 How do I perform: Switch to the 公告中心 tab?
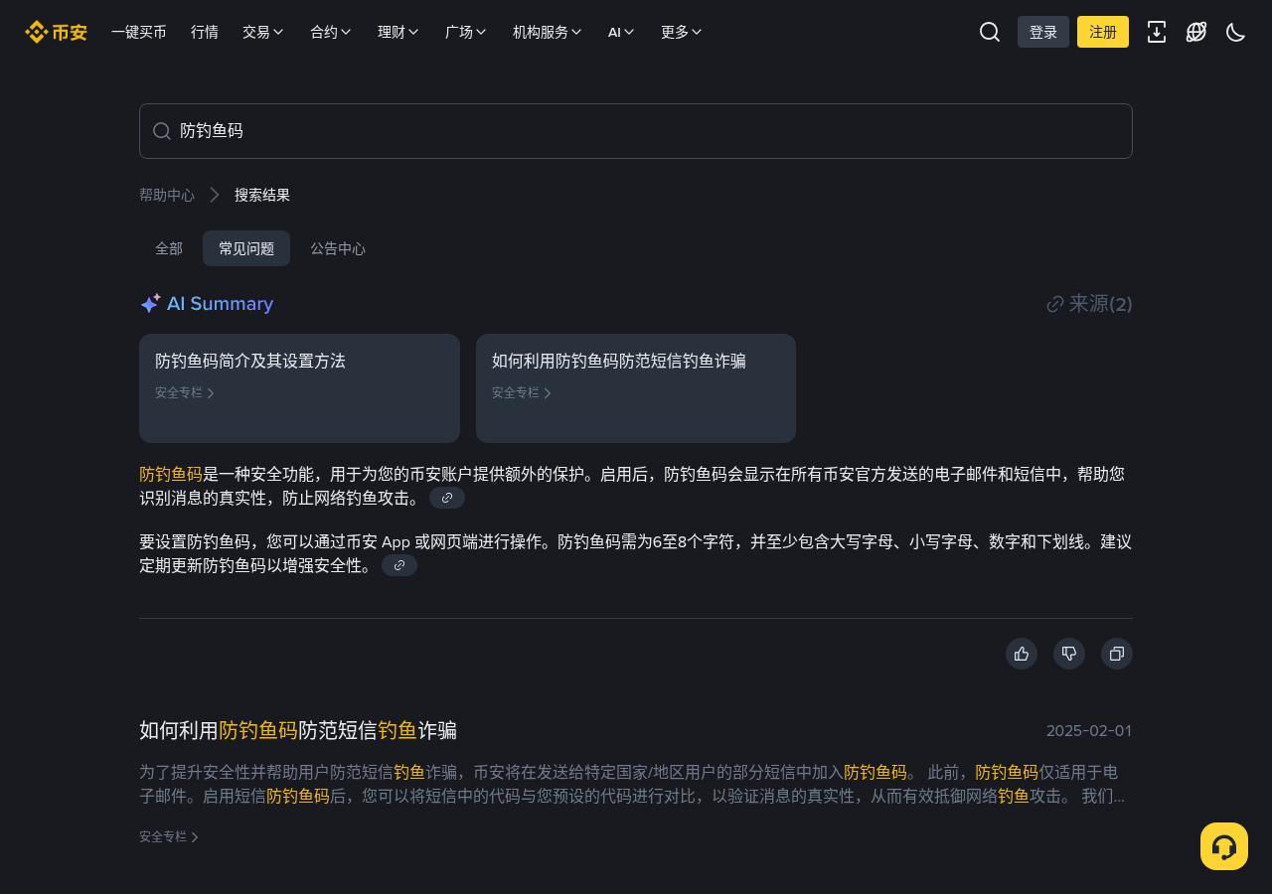pyautogui.click(x=338, y=248)
